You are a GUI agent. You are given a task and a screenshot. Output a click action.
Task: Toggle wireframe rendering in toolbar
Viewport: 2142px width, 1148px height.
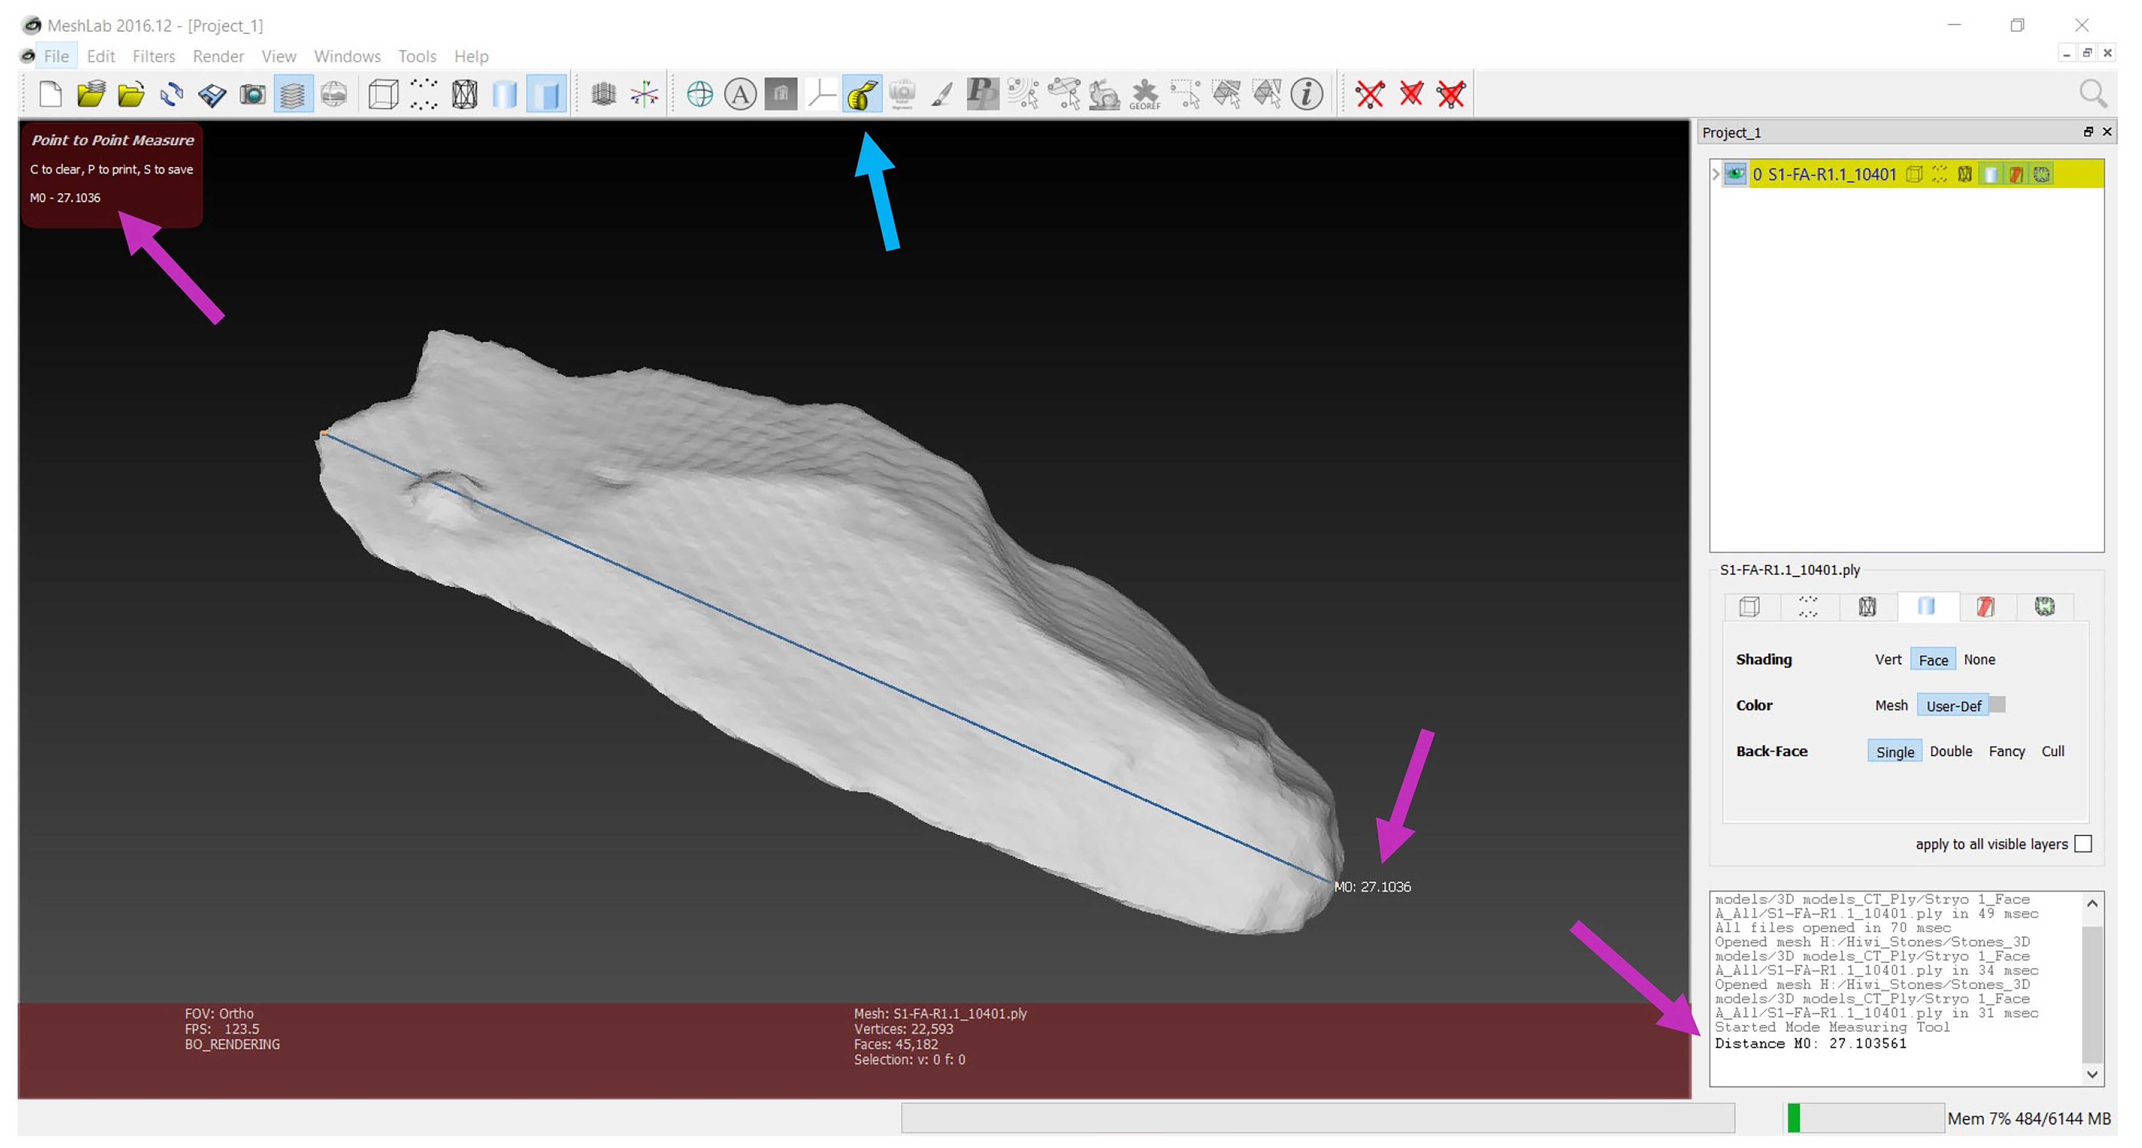[x=464, y=94]
